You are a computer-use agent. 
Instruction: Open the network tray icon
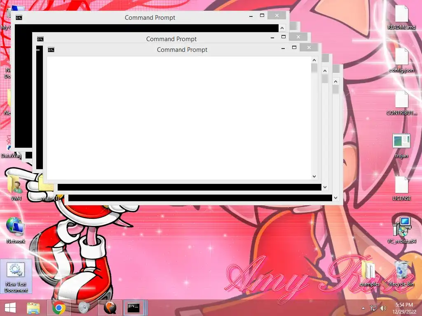coord(373,308)
